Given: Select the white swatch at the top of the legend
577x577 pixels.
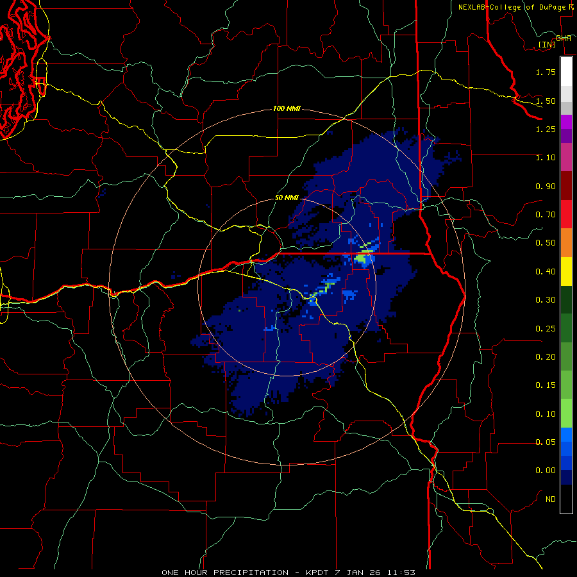Looking at the screenshot, I should (566, 71).
